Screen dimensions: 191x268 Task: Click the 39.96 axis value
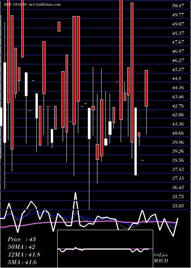point(178,142)
